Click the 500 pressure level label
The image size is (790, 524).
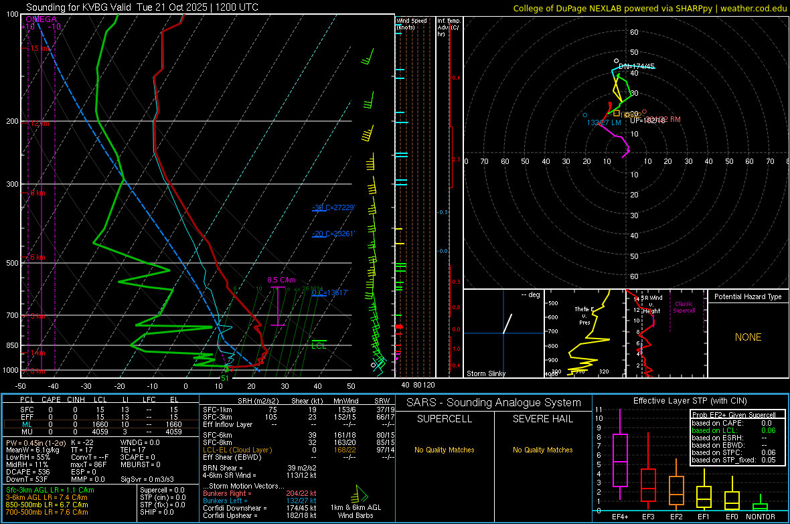point(12,263)
